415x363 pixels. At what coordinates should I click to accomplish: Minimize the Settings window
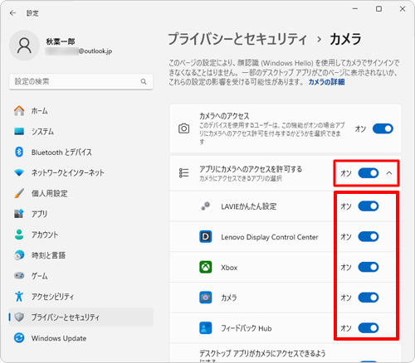click(x=355, y=9)
